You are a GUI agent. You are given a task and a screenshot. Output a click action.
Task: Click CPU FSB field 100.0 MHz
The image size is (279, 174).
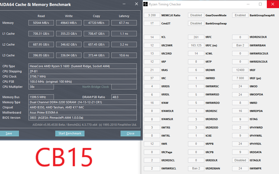coord(83,82)
